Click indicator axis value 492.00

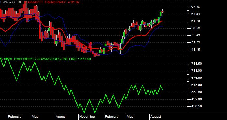(196, 99)
